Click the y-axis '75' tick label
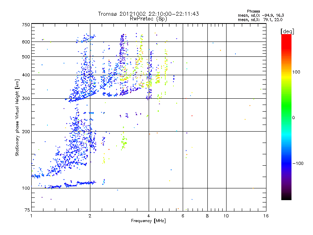 27,210
